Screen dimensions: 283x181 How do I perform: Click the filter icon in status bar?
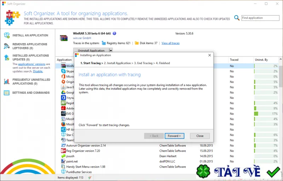click(x=89, y=177)
